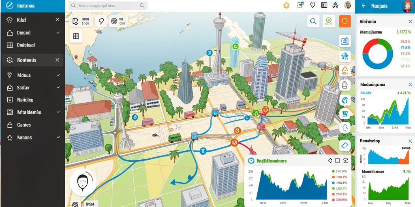Click the heart favorites icon in top bar

pyautogui.click(x=312, y=5)
